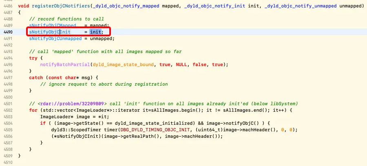Click the void keyword on line 4486

(24, 6)
